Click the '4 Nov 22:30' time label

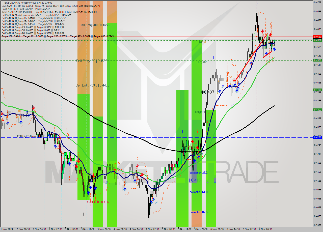152,229
